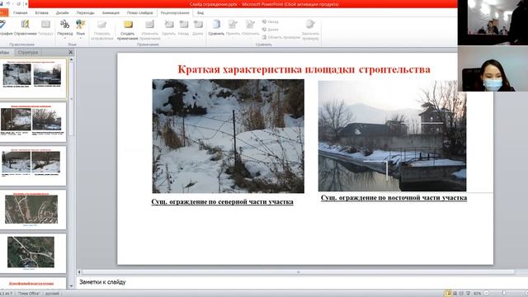Click the Undo arrow in quick access toolbar

click(x=8, y=4)
